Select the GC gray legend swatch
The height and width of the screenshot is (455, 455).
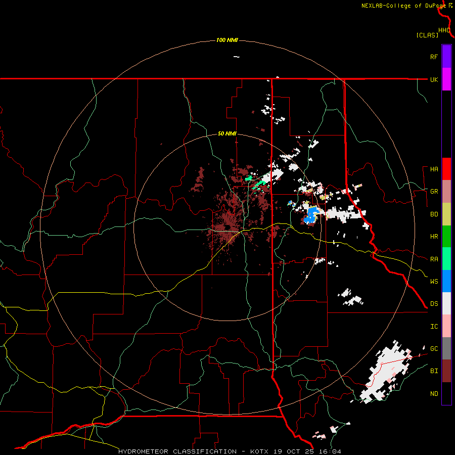[446, 348]
